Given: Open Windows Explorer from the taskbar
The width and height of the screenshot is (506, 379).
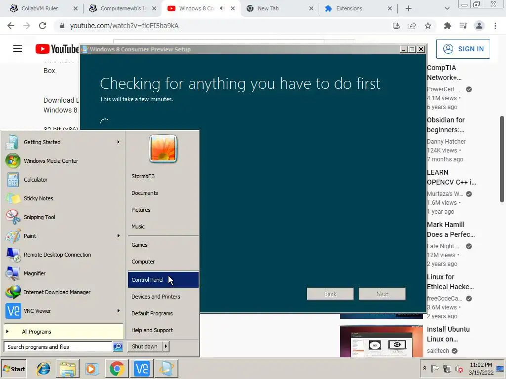Looking at the screenshot, I should [x=67, y=369].
